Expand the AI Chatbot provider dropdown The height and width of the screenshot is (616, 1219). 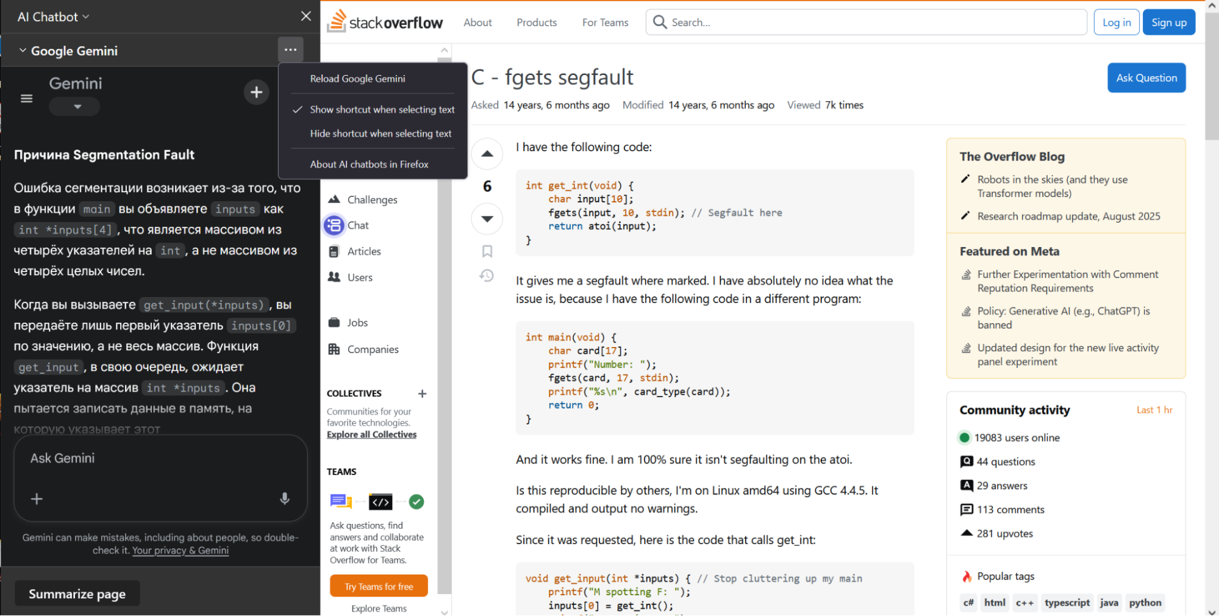(54, 17)
